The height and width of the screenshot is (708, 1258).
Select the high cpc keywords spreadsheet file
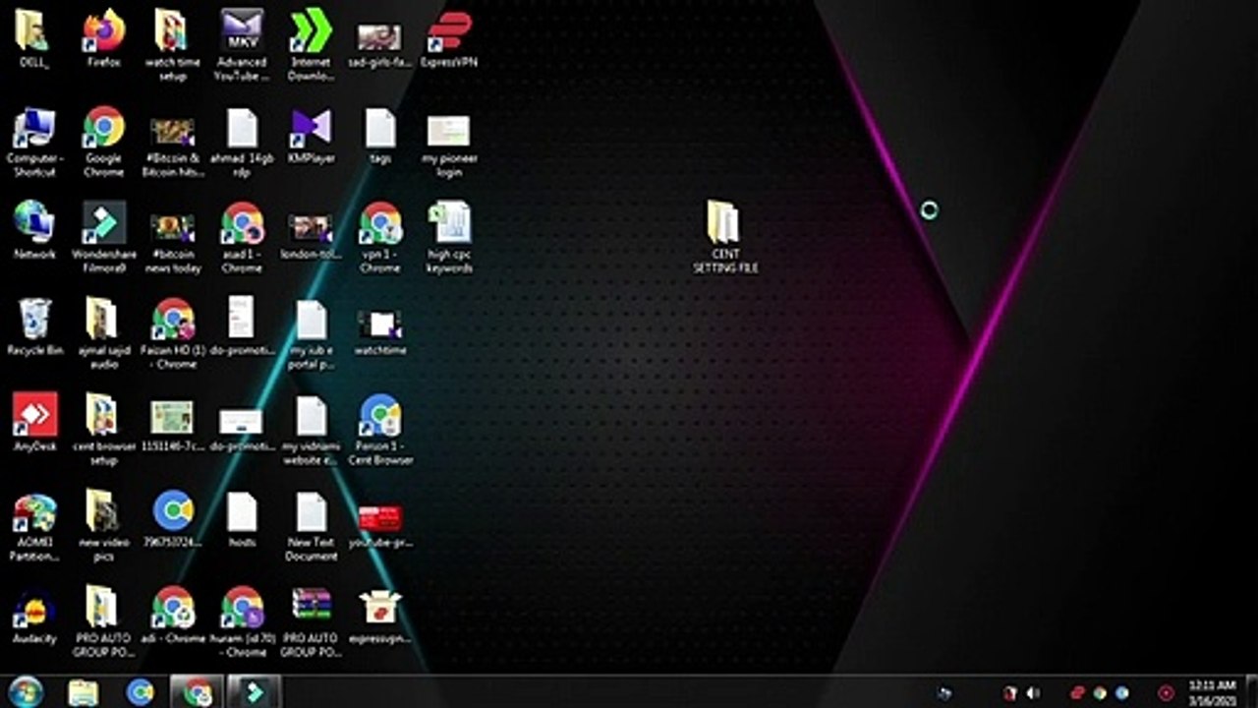[x=449, y=224]
